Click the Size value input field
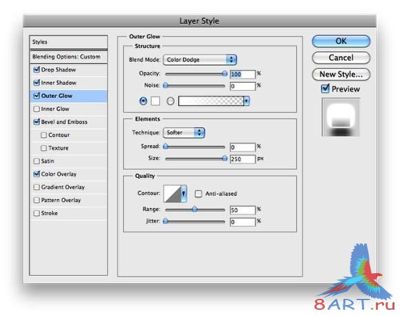The height and width of the screenshot is (316, 400). click(x=242, y=159)
